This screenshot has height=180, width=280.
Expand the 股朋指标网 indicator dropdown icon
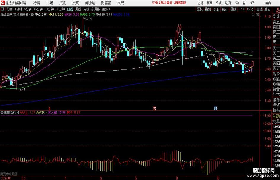(x=2, y=113)
